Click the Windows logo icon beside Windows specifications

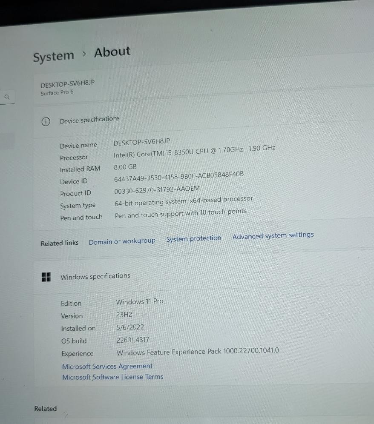coord(46,277)
